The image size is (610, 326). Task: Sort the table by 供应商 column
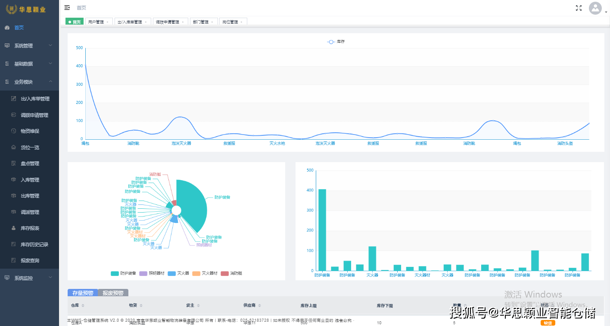pos(259,306)
